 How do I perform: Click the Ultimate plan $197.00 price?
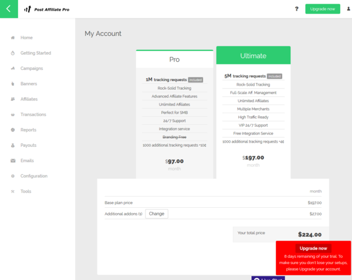click(253, 158)
